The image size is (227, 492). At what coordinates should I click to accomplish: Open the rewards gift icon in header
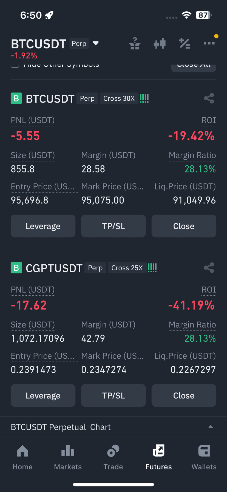pyautogui.click(x=135, y=44)
